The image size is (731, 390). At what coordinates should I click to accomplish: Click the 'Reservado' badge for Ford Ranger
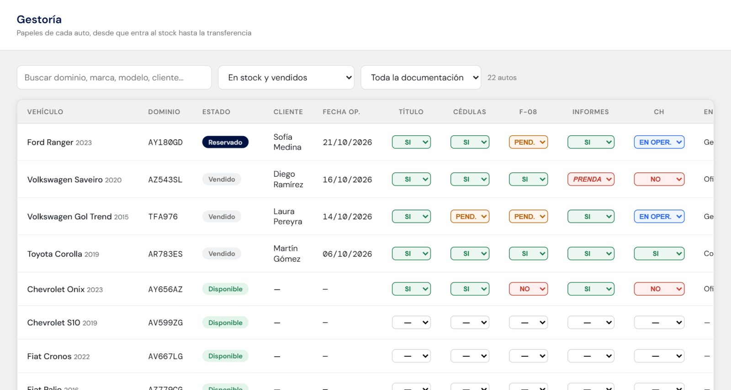pyautogui.click(x=225, y=142)
